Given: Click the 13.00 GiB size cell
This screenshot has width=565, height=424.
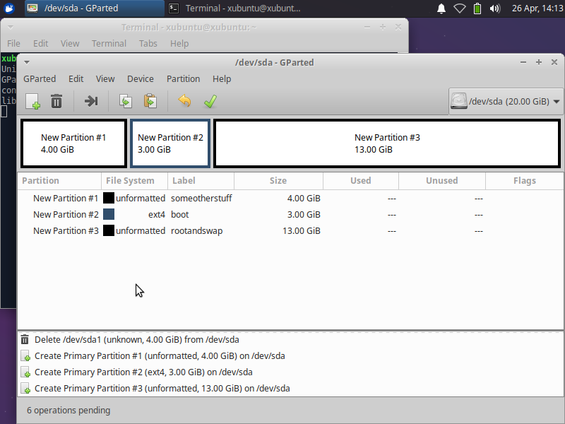Looking at the screenshot, I should point(302,231).
